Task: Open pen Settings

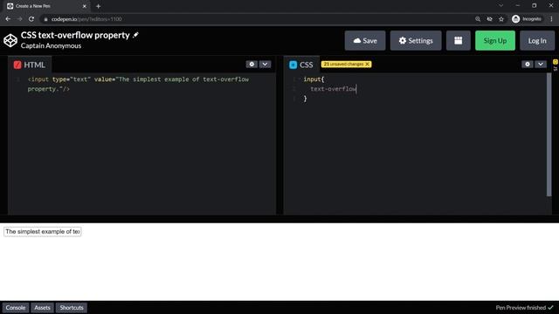Action: tap(416, 41)
